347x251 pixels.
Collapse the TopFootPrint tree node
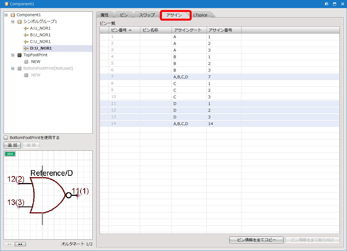(x=13, y=55)
